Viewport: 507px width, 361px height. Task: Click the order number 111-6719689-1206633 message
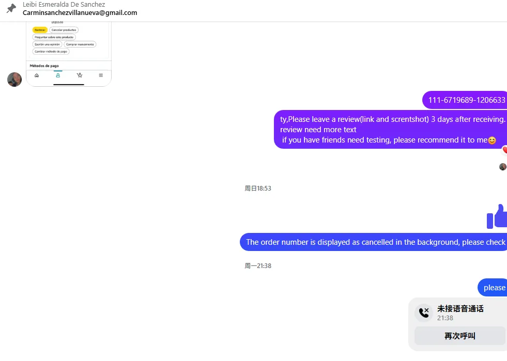465,100
